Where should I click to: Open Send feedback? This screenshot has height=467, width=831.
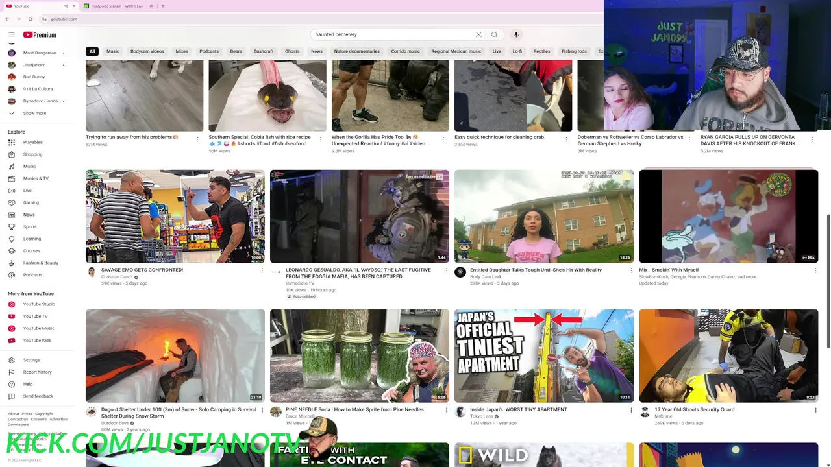(38, 396)
